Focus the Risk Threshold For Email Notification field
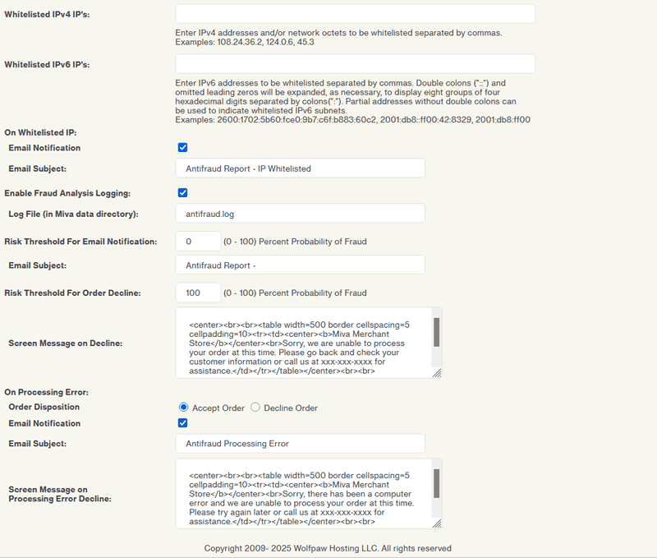The height and width of the screenshot is (558, 657). coord(198,242)
